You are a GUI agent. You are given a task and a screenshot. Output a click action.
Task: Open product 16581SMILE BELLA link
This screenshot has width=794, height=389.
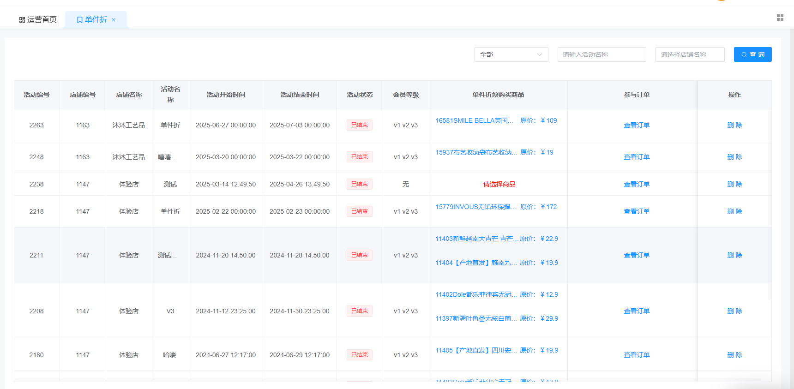(474, 120)
